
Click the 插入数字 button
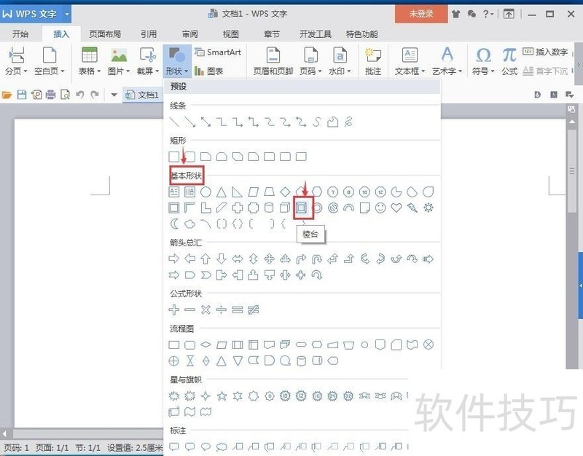[x=545, y=52]
